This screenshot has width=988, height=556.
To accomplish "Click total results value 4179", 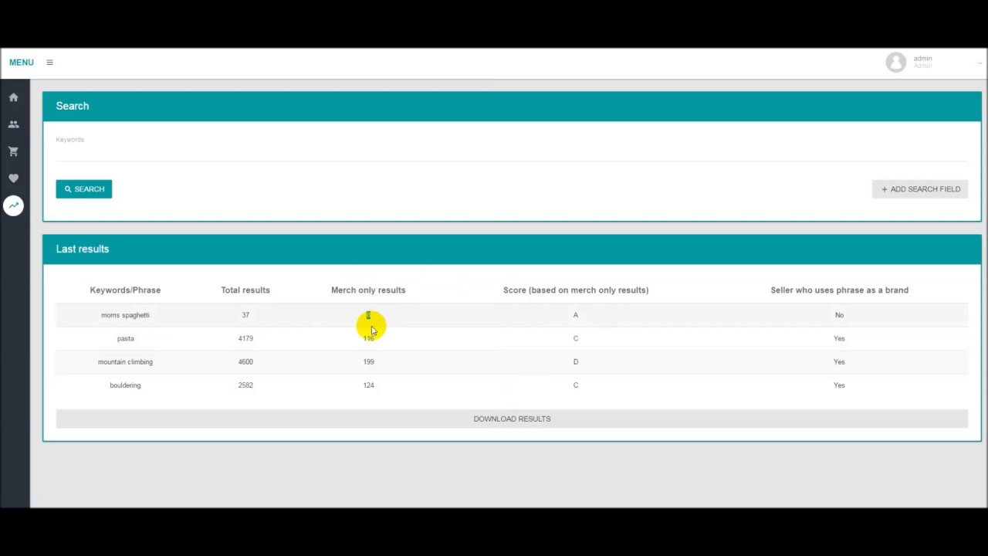I will click(245, 338).
